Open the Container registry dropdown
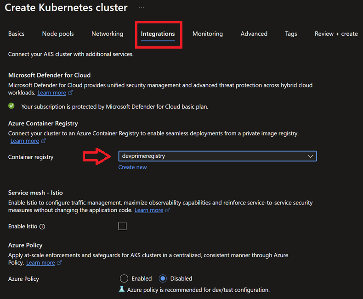This screenshot has height=299, width=363. [x=217, y=156]
